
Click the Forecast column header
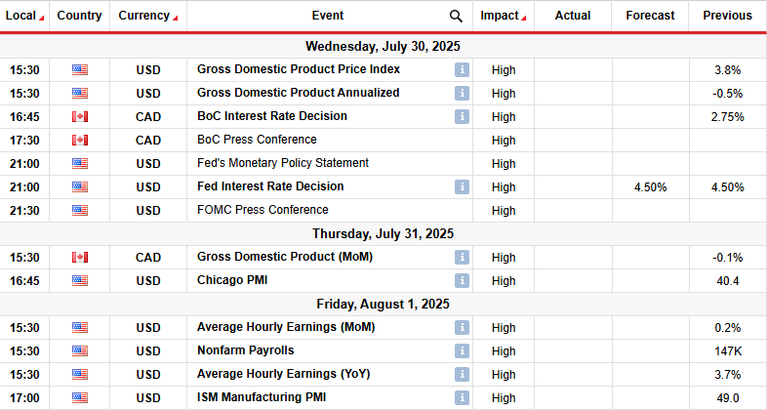pyautogui.click(x=650, y=16)
